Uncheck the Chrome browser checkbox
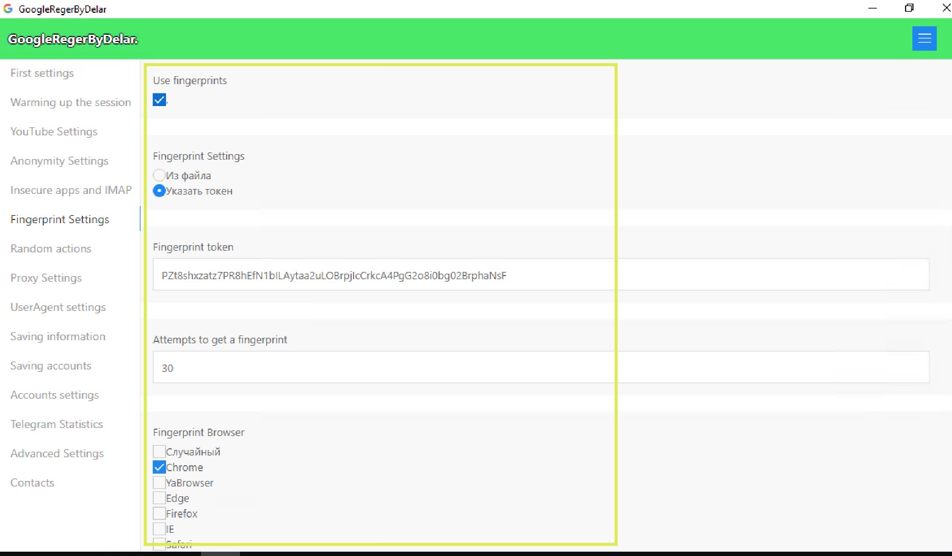The width and height of the screenshot is (952, 556). tap(159, 468)
